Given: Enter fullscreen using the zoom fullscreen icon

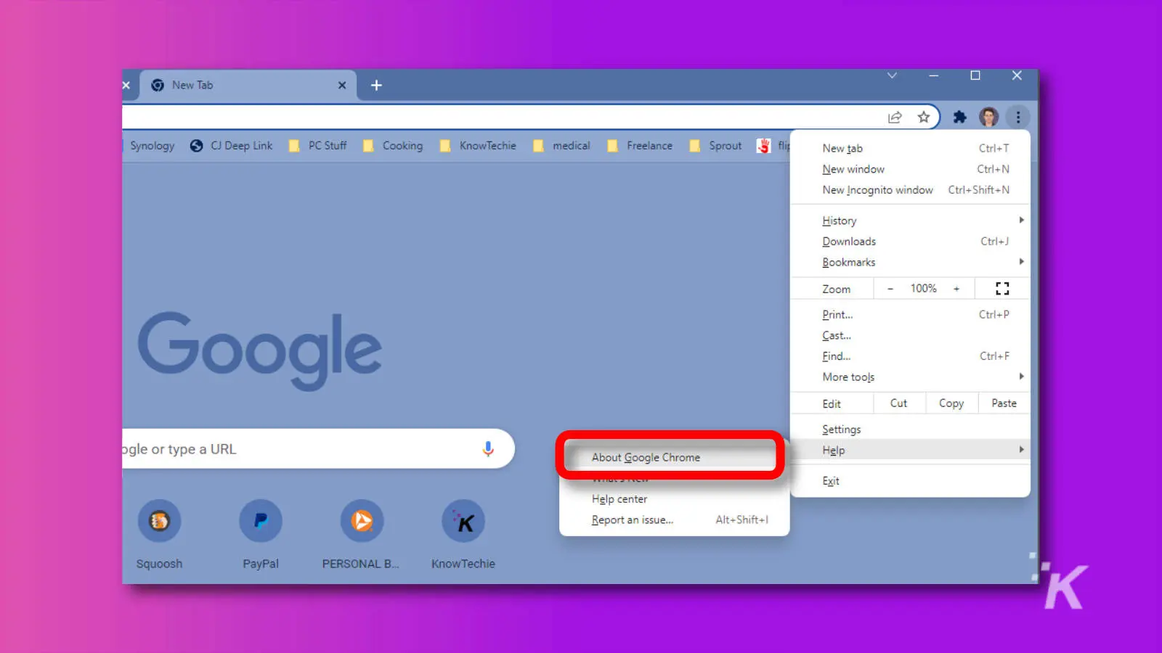Looking at the screenshot, I should pos(1002,289).
